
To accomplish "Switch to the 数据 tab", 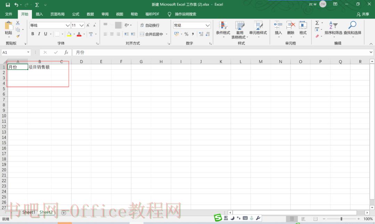I will point(90,14).
